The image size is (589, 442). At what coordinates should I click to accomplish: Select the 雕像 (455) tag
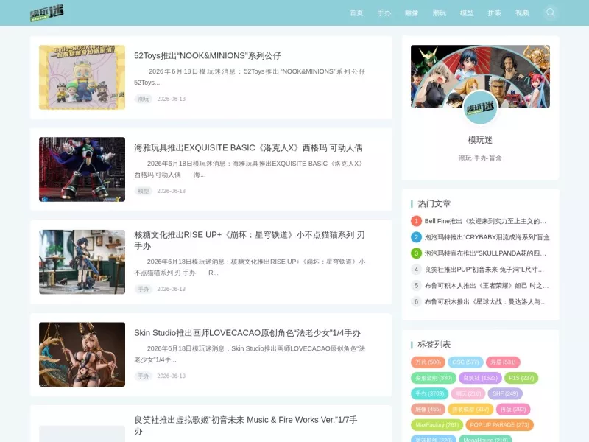pyautogui.click(x=428, y=410)
